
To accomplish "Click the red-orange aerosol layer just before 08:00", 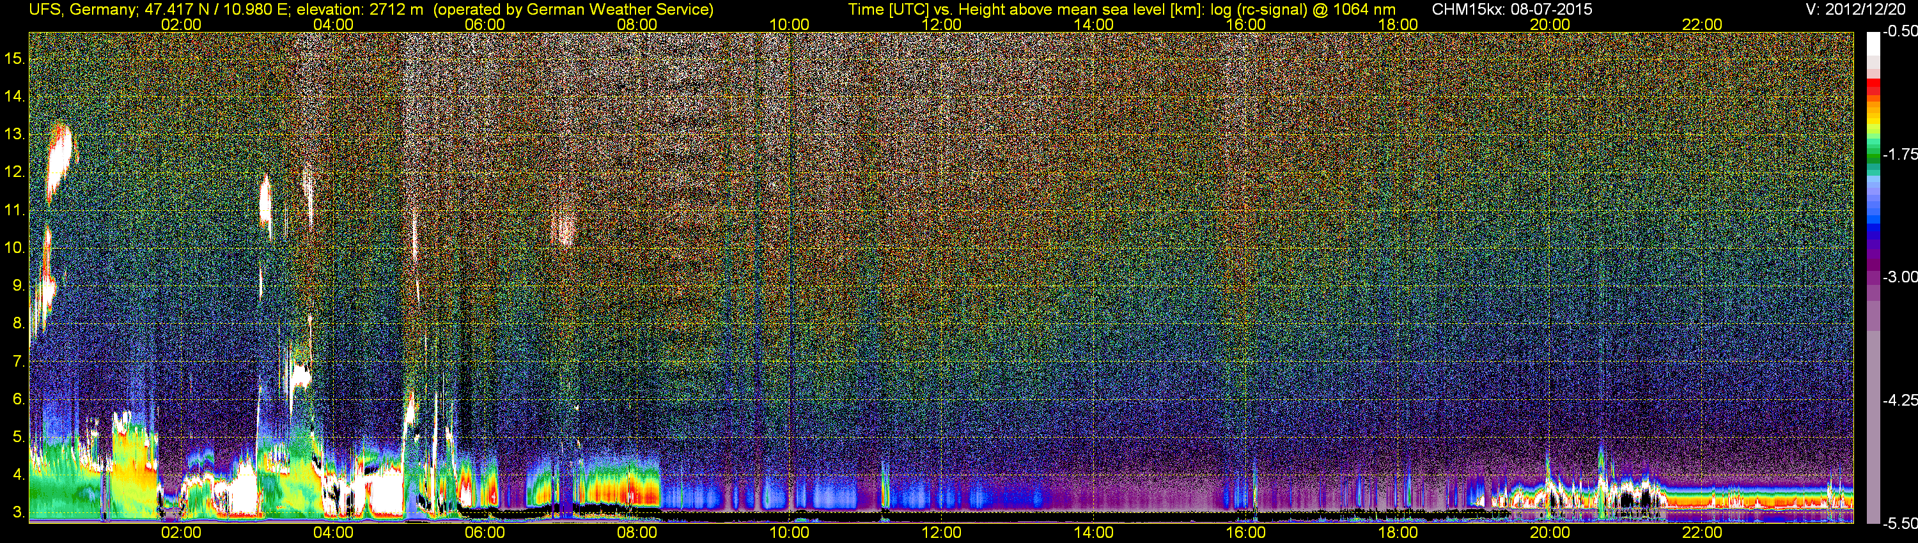I will coord(623,491).
